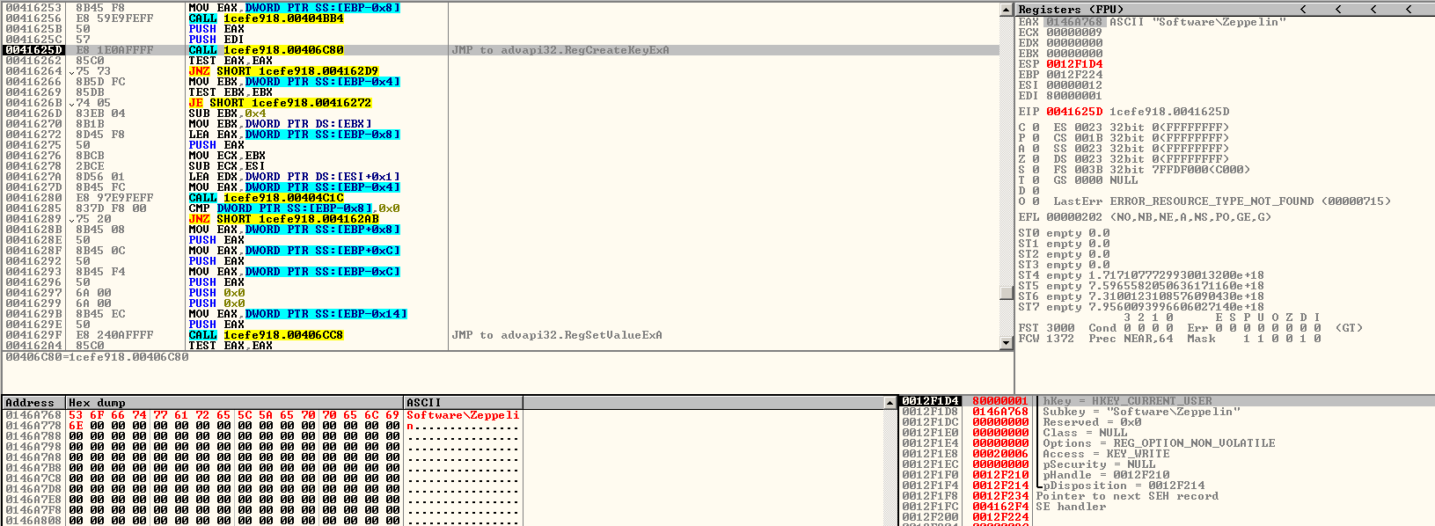The image size is (1435, 526).
Task: Select the CALL 1cefe918.00404C1C instruction
Action: (x=266, y=198)
